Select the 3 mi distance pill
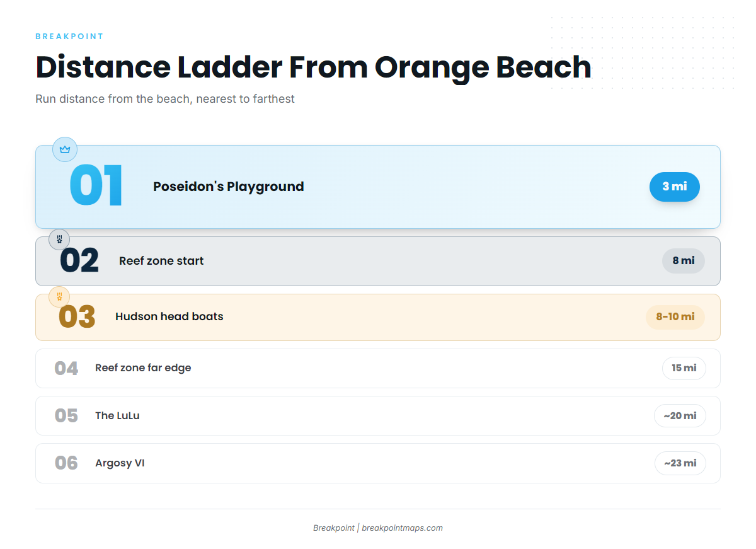The height and width of the screenshot is (549, 756). coord(675,187)
